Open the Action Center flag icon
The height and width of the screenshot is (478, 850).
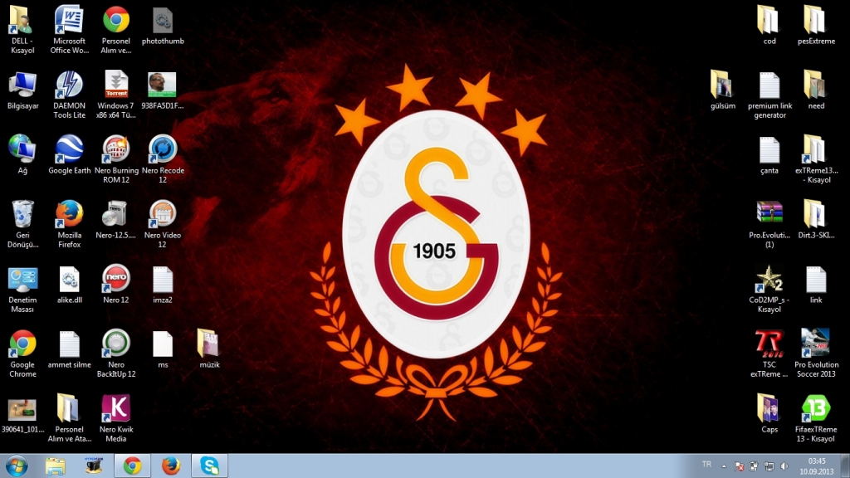pos(738,466)
